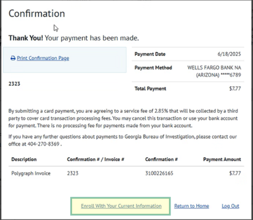The height and width of the screenshot is (220, 253).
Task: Click the Payment Date label
Action: tap(150, 54)
